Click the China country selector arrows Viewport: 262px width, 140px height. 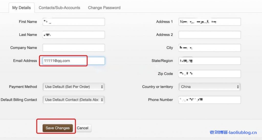click(238, 87)
